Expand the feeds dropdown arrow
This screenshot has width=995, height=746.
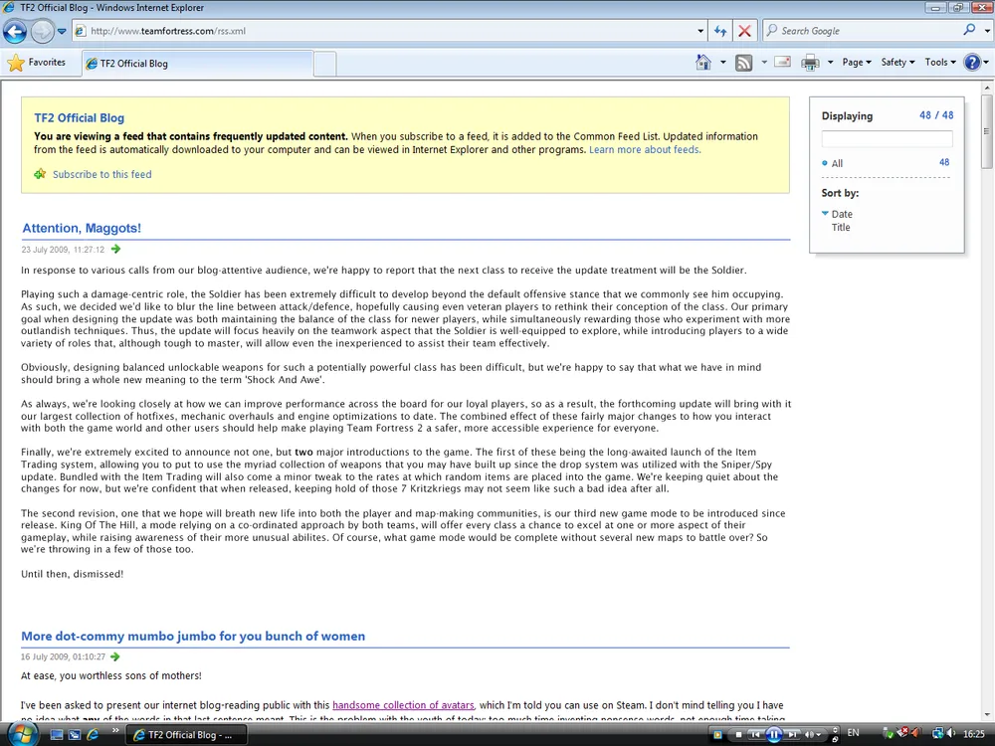click(764, 62)
